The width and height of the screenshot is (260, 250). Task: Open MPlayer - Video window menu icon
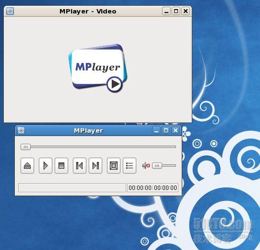[10, 11]
